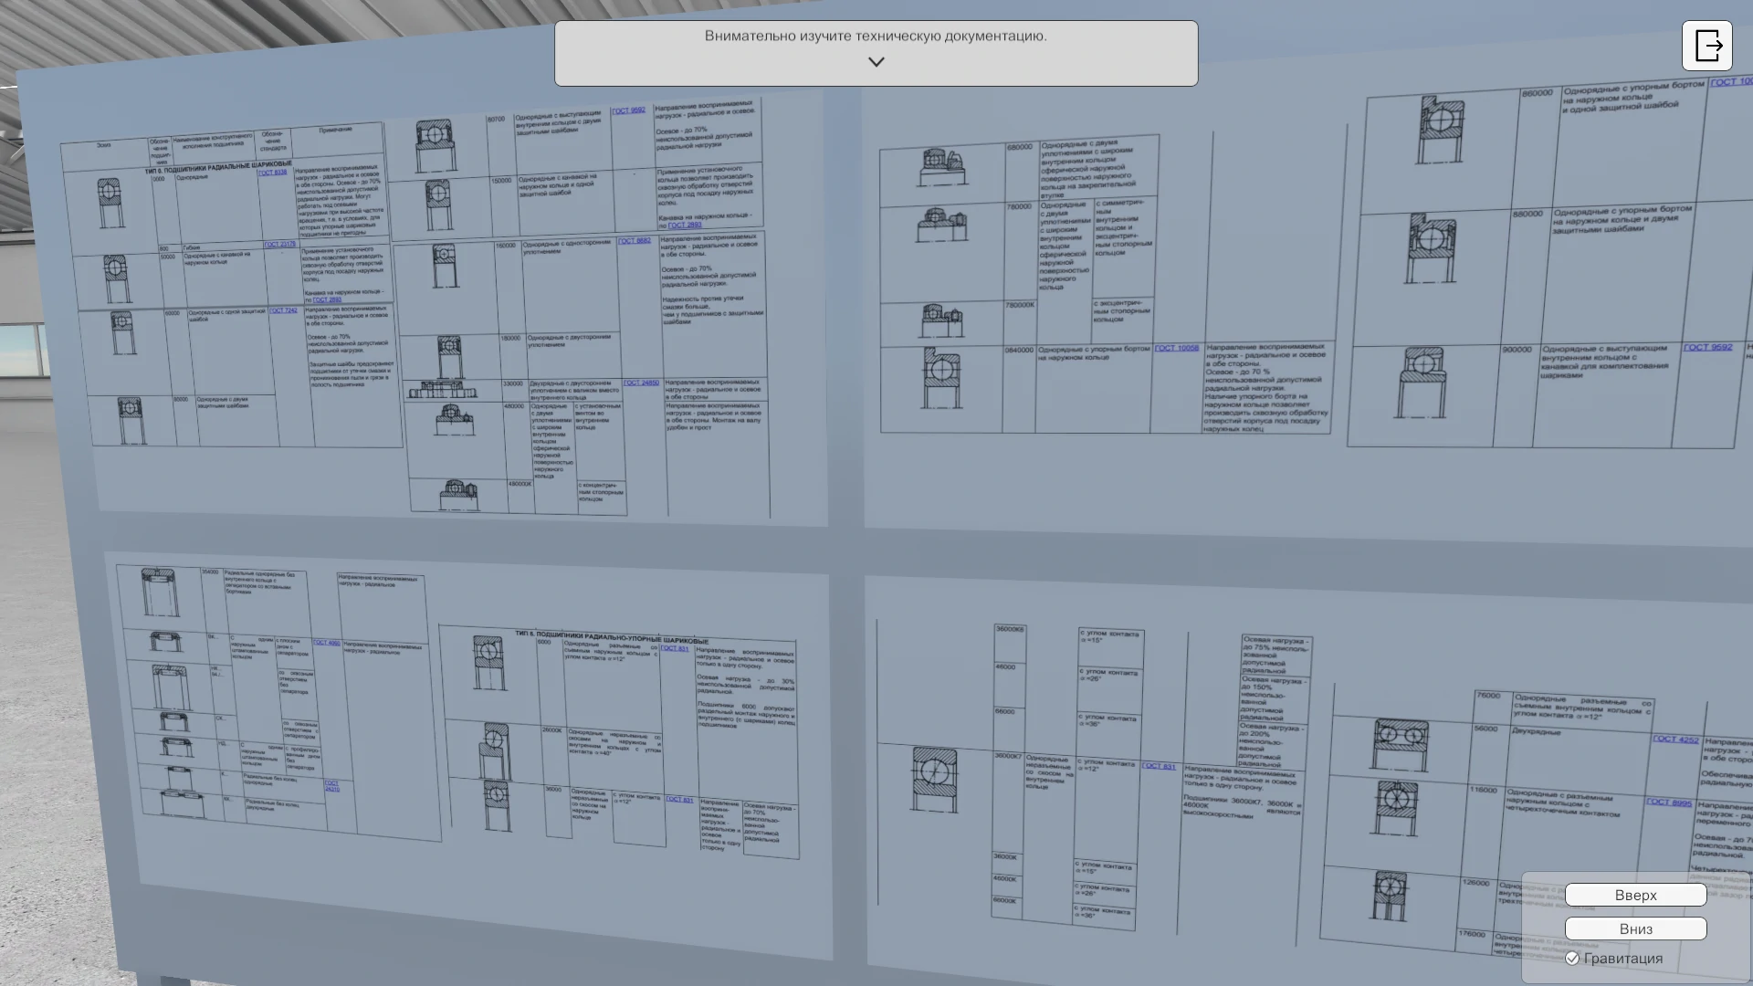This screenshot has width=1753, height=986.
Task: Open the ГОСТ 8338 link
Action: click(x=272, y=173)
